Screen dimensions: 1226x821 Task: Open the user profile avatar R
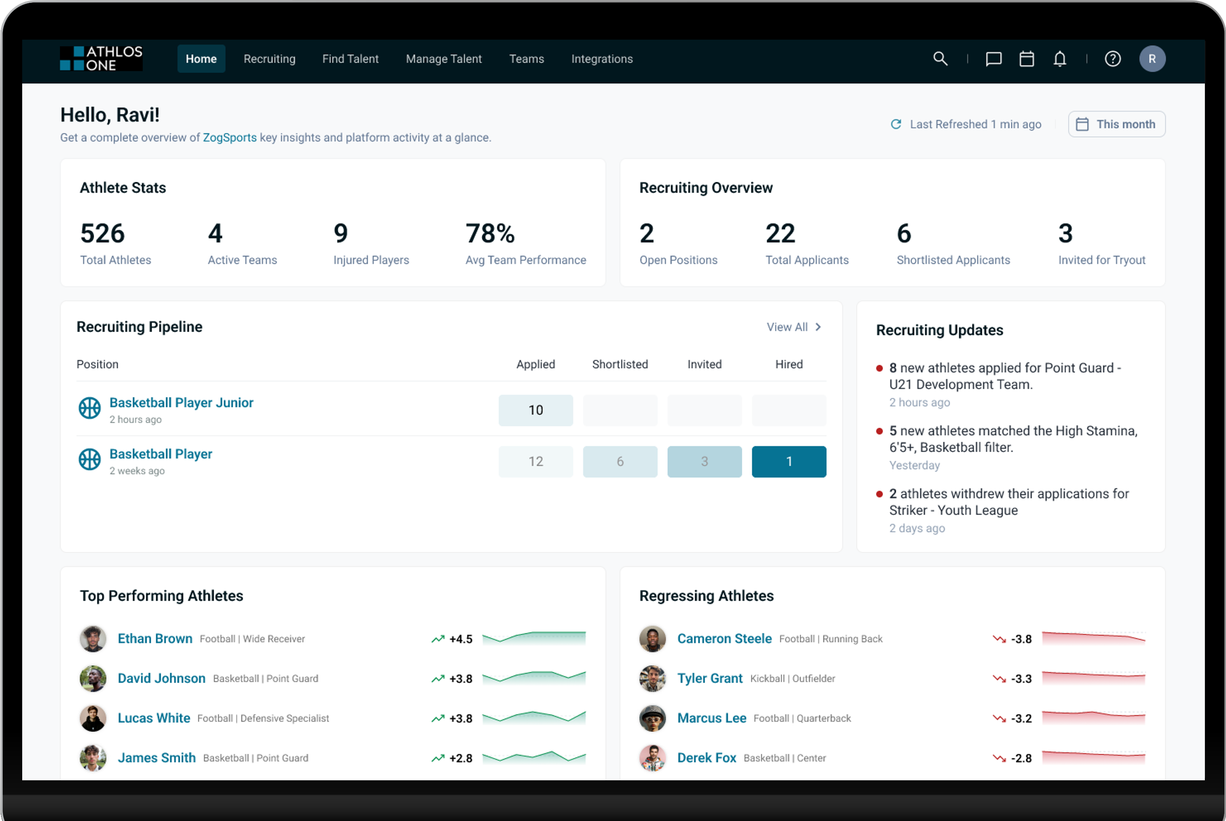click(x=1152, y=59)
